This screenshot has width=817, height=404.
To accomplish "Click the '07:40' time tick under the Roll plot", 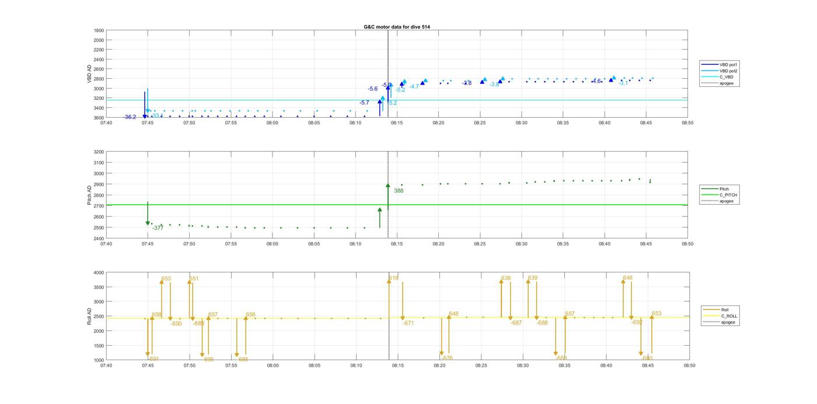I will (106, 366).
